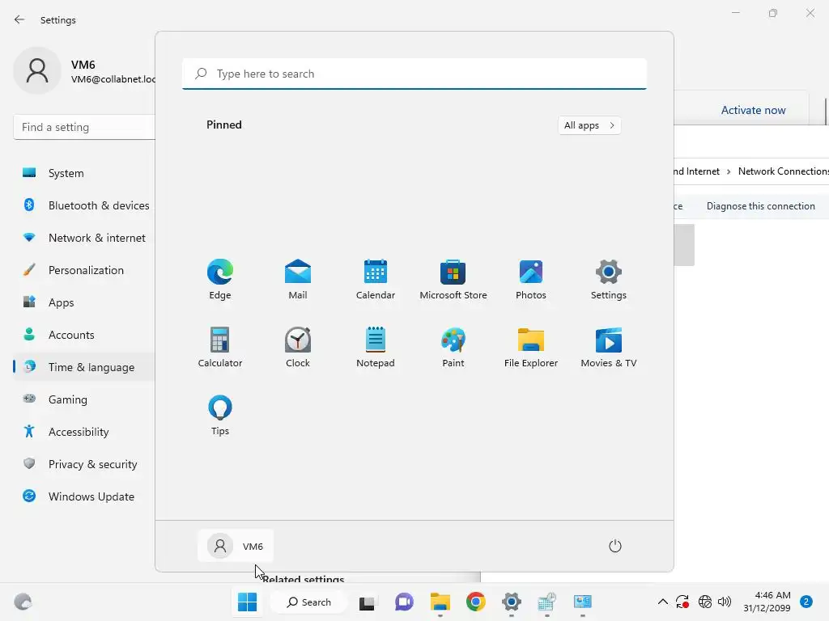The width and height of the screenshot is (829, 621).
Task: Open Task View on taskbar
Action: (367, 602)
